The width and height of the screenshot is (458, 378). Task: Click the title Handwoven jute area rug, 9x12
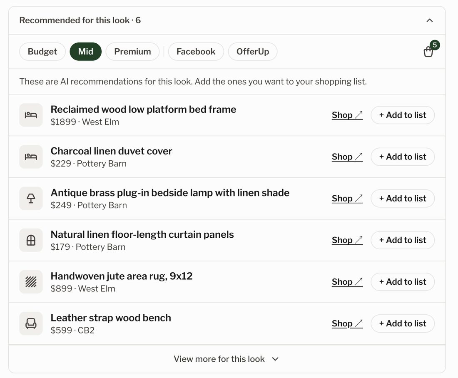click(x=122, y=276)
